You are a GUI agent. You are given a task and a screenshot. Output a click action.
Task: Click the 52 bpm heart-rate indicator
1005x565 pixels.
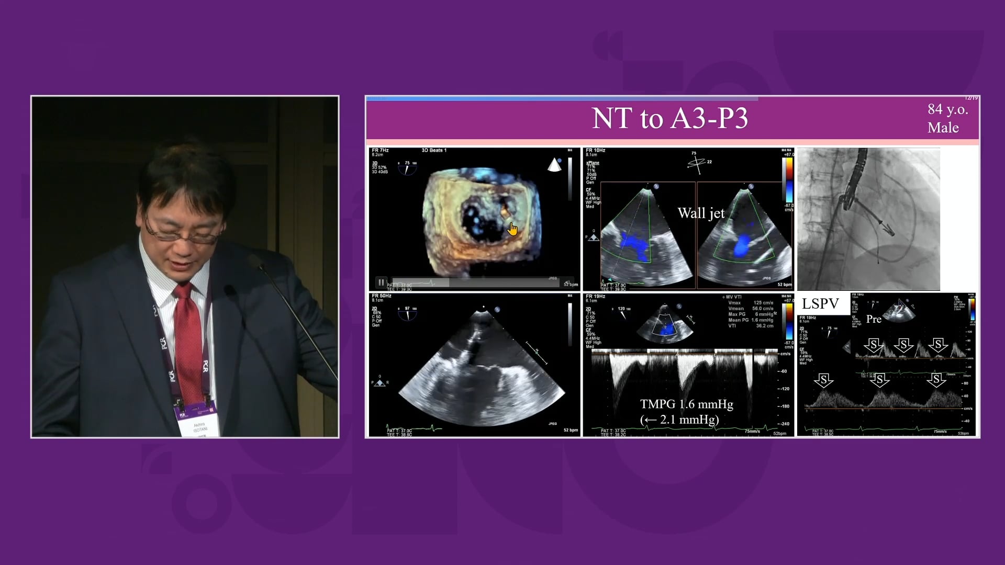784,284
